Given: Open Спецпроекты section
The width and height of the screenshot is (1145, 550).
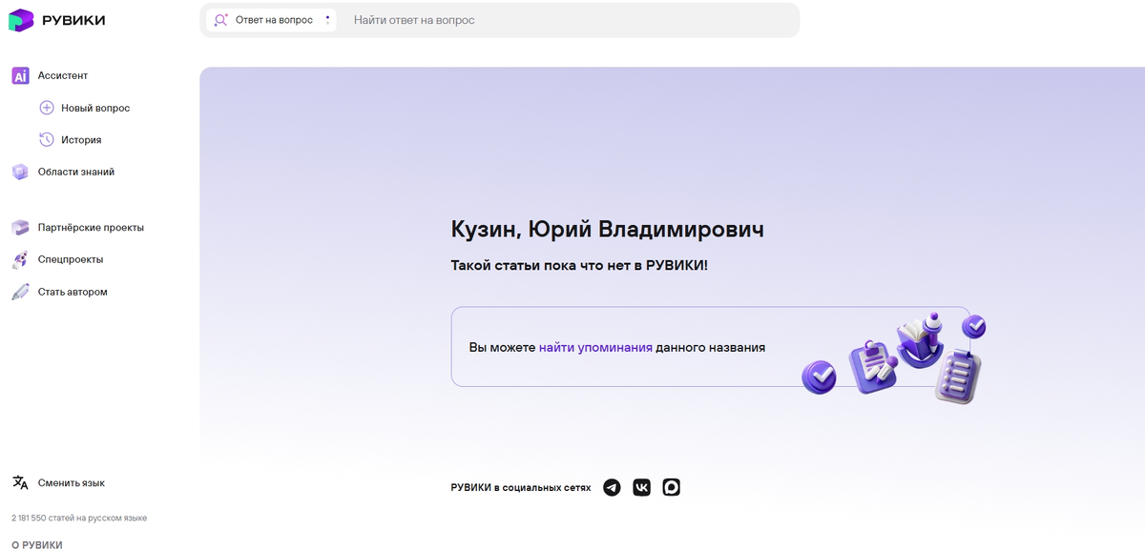Looking at the screenshot, I should point(71,259).
